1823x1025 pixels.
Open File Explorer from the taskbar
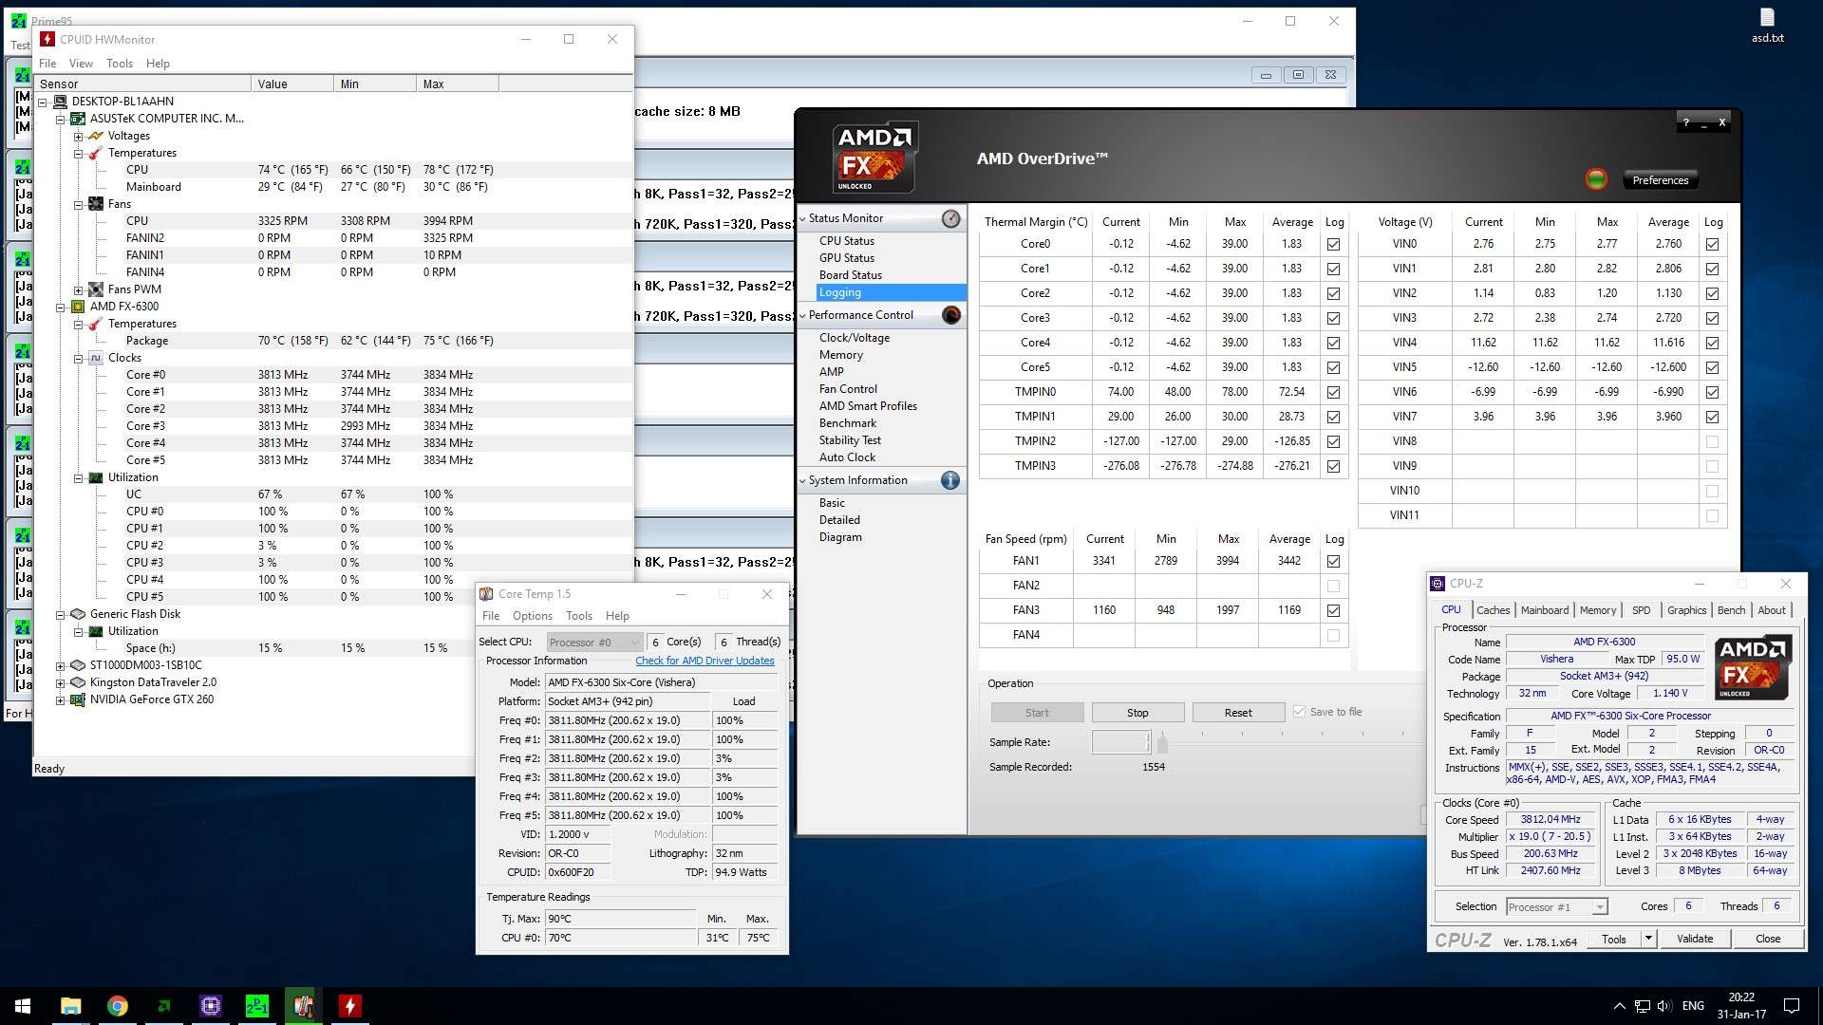(70, 1006)
